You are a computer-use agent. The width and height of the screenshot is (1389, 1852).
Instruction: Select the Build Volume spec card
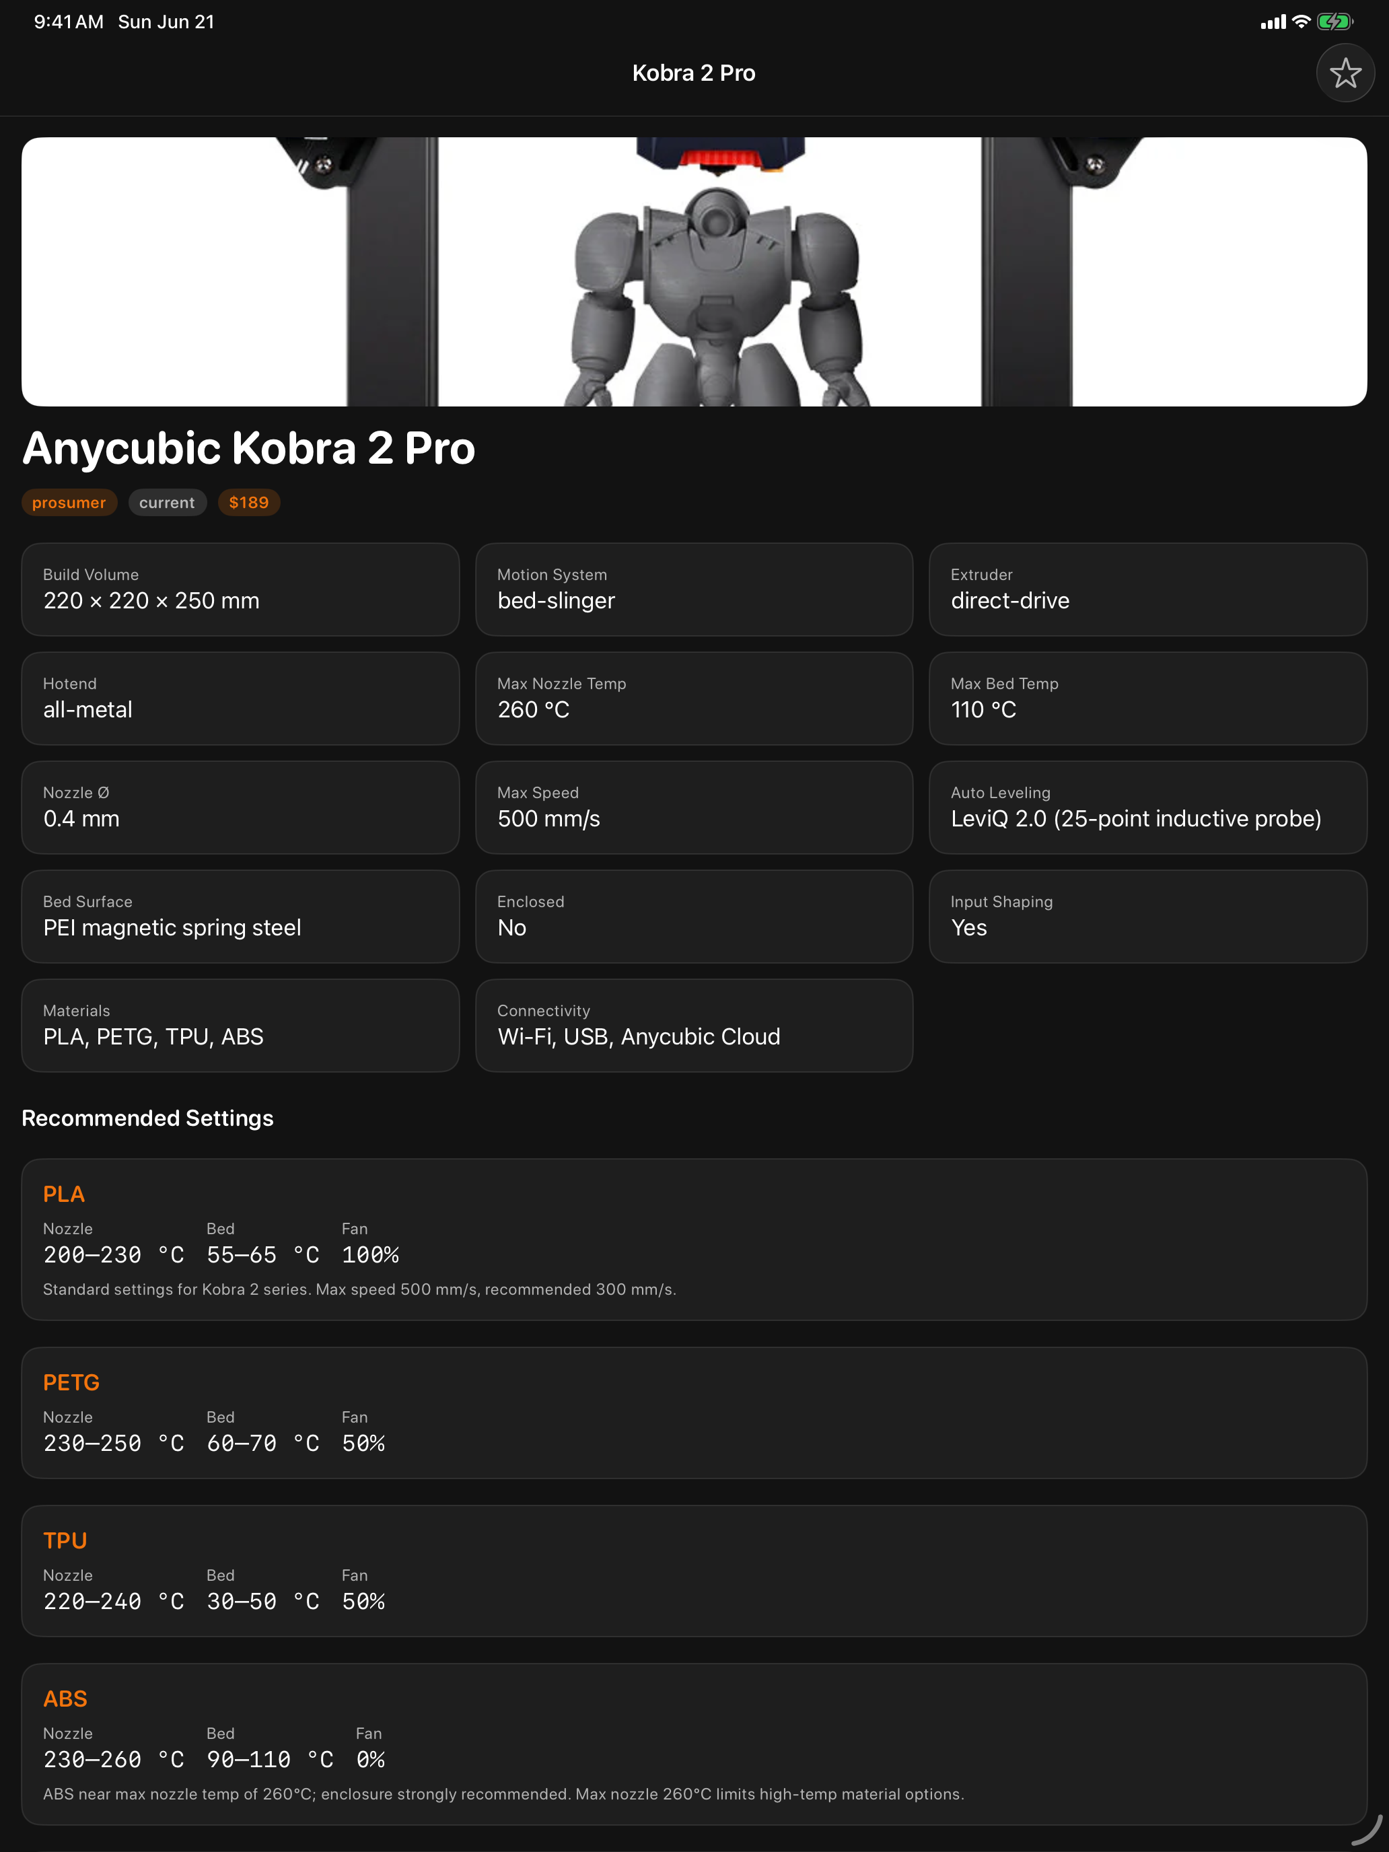pyautogui.click(x=240, y=590)
